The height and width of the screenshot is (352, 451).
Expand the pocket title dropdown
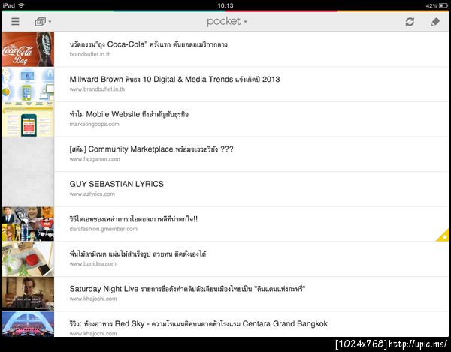[x=227, y=21]
